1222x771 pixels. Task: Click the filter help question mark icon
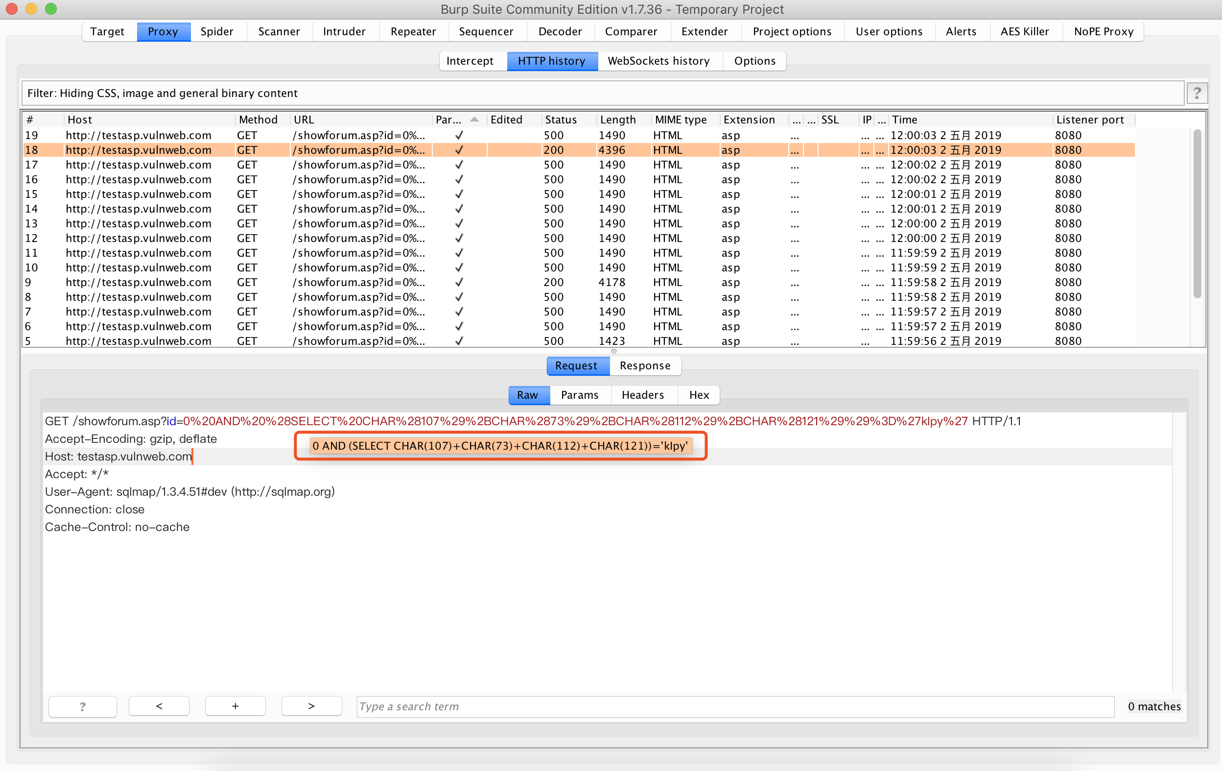click(x=1197, y=94)
